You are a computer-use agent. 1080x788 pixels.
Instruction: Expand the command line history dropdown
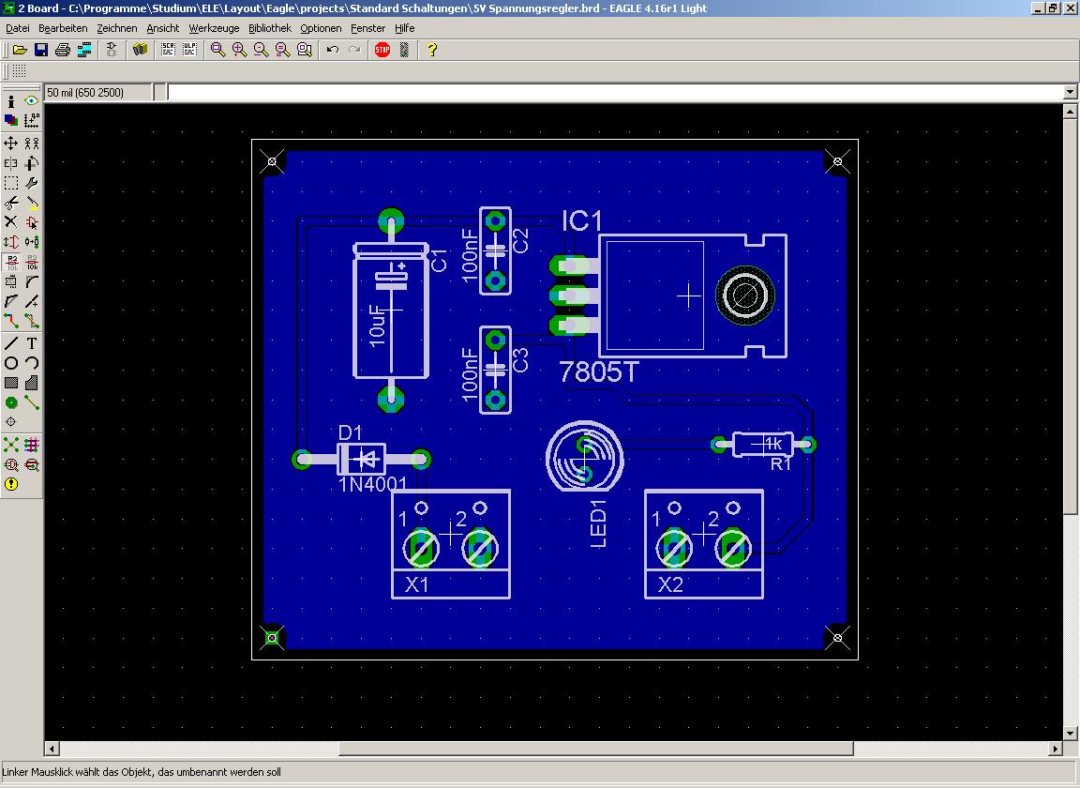(x=1070, y=92)
